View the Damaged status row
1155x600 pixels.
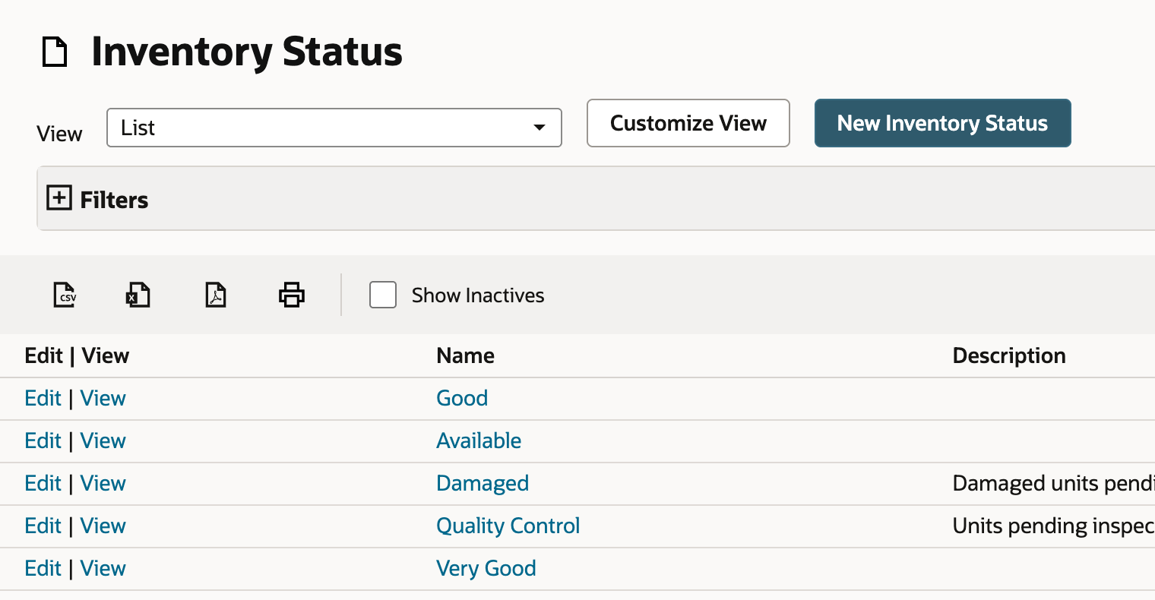point(103,483)
